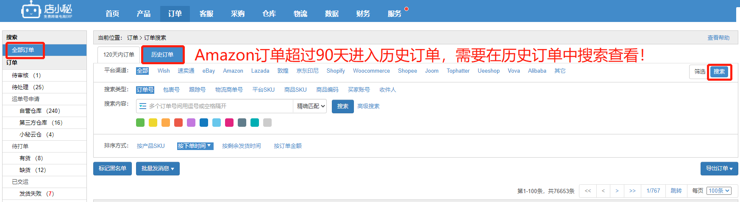Image resolution: width=740 pixels, height=202 pixels.
Task: Pick the yellow color tag
Action: (x=153, y=123)
